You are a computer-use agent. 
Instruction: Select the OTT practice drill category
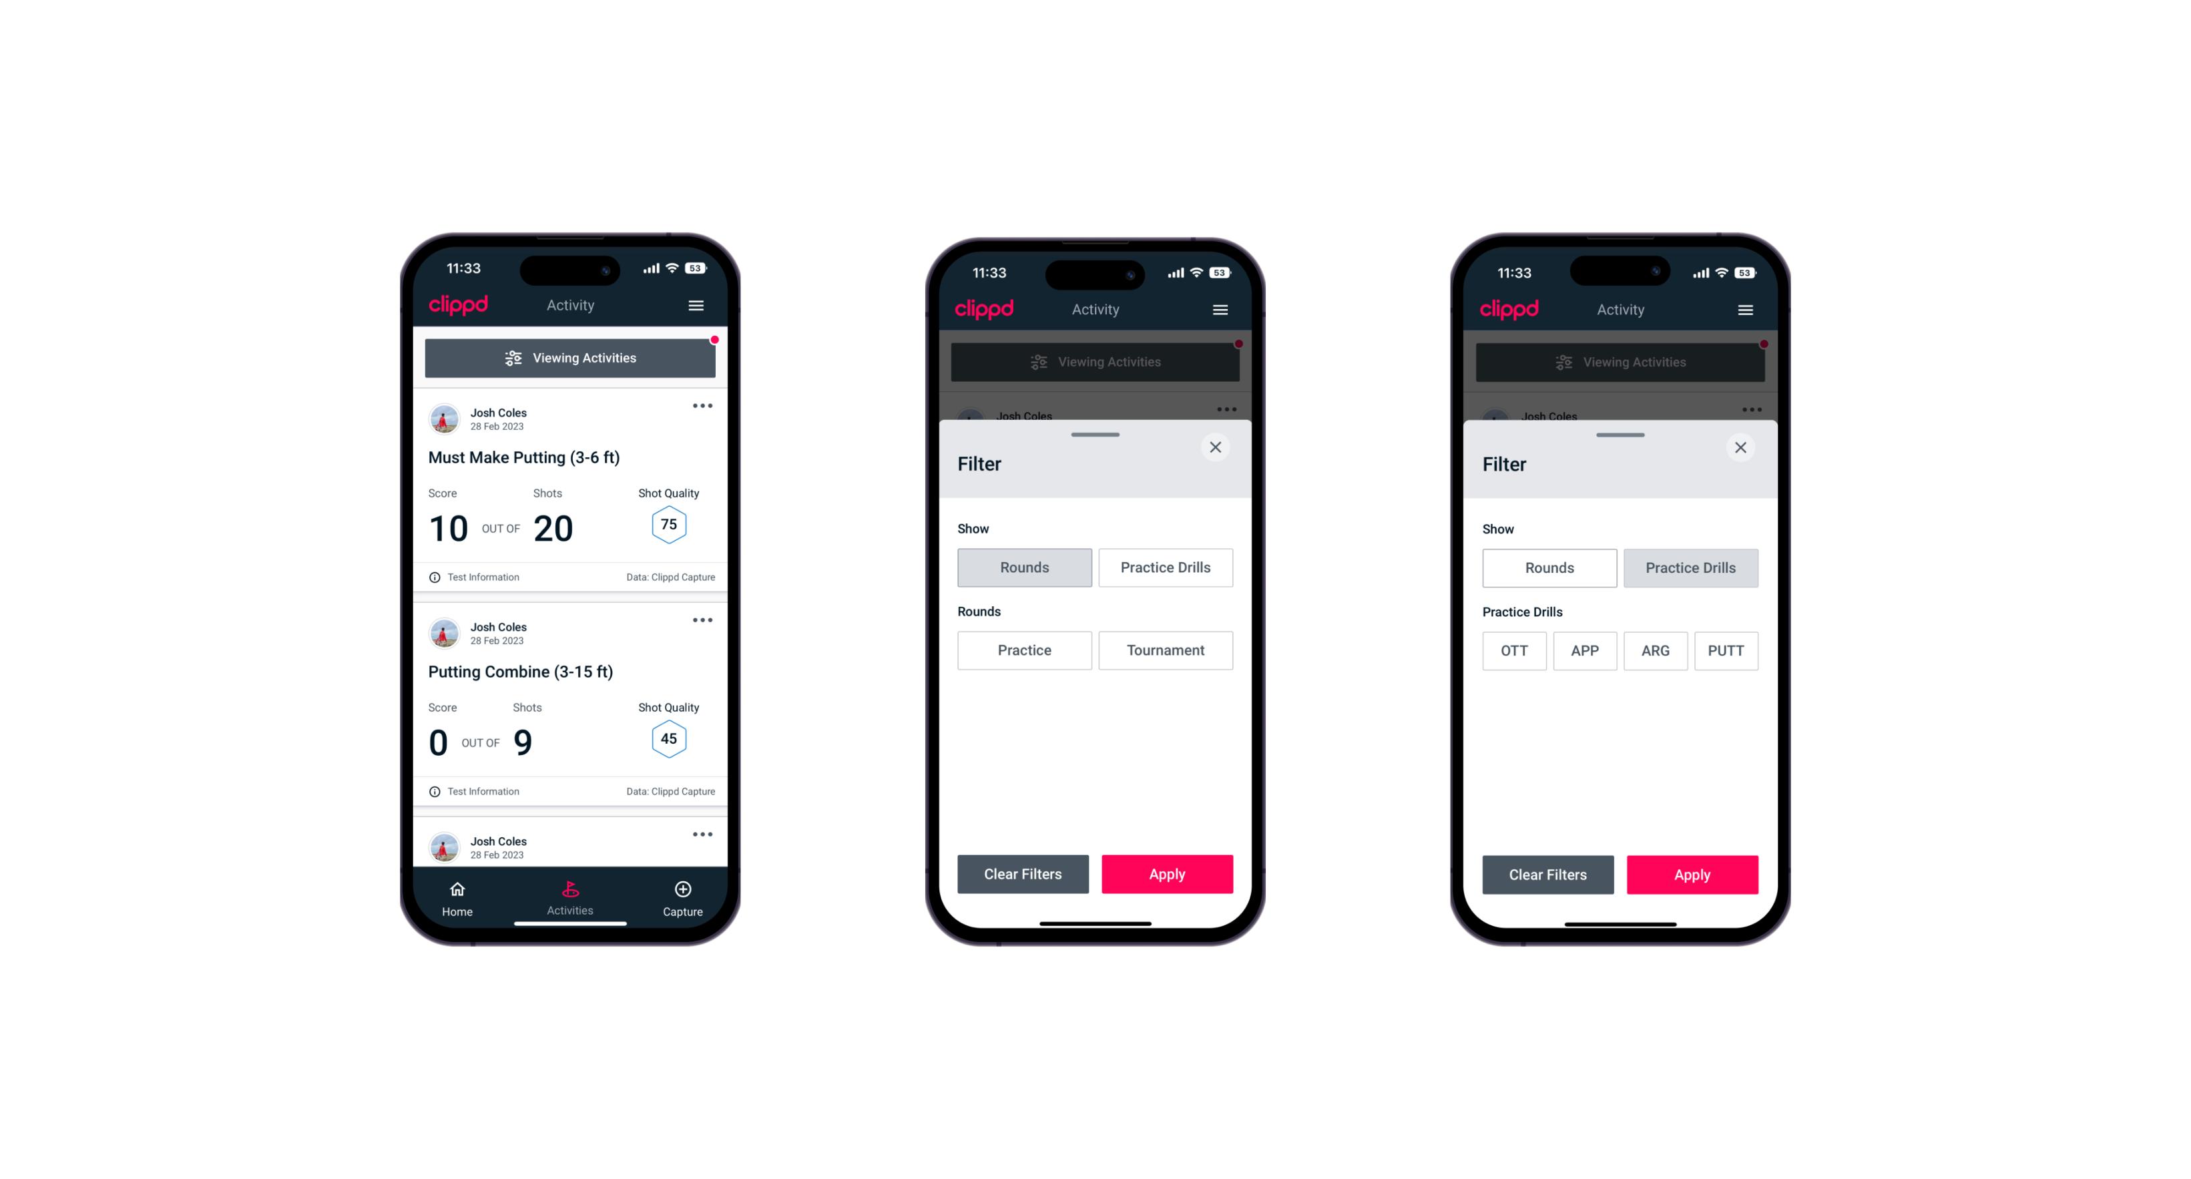pyautogui.click(x=1516, y=650)
